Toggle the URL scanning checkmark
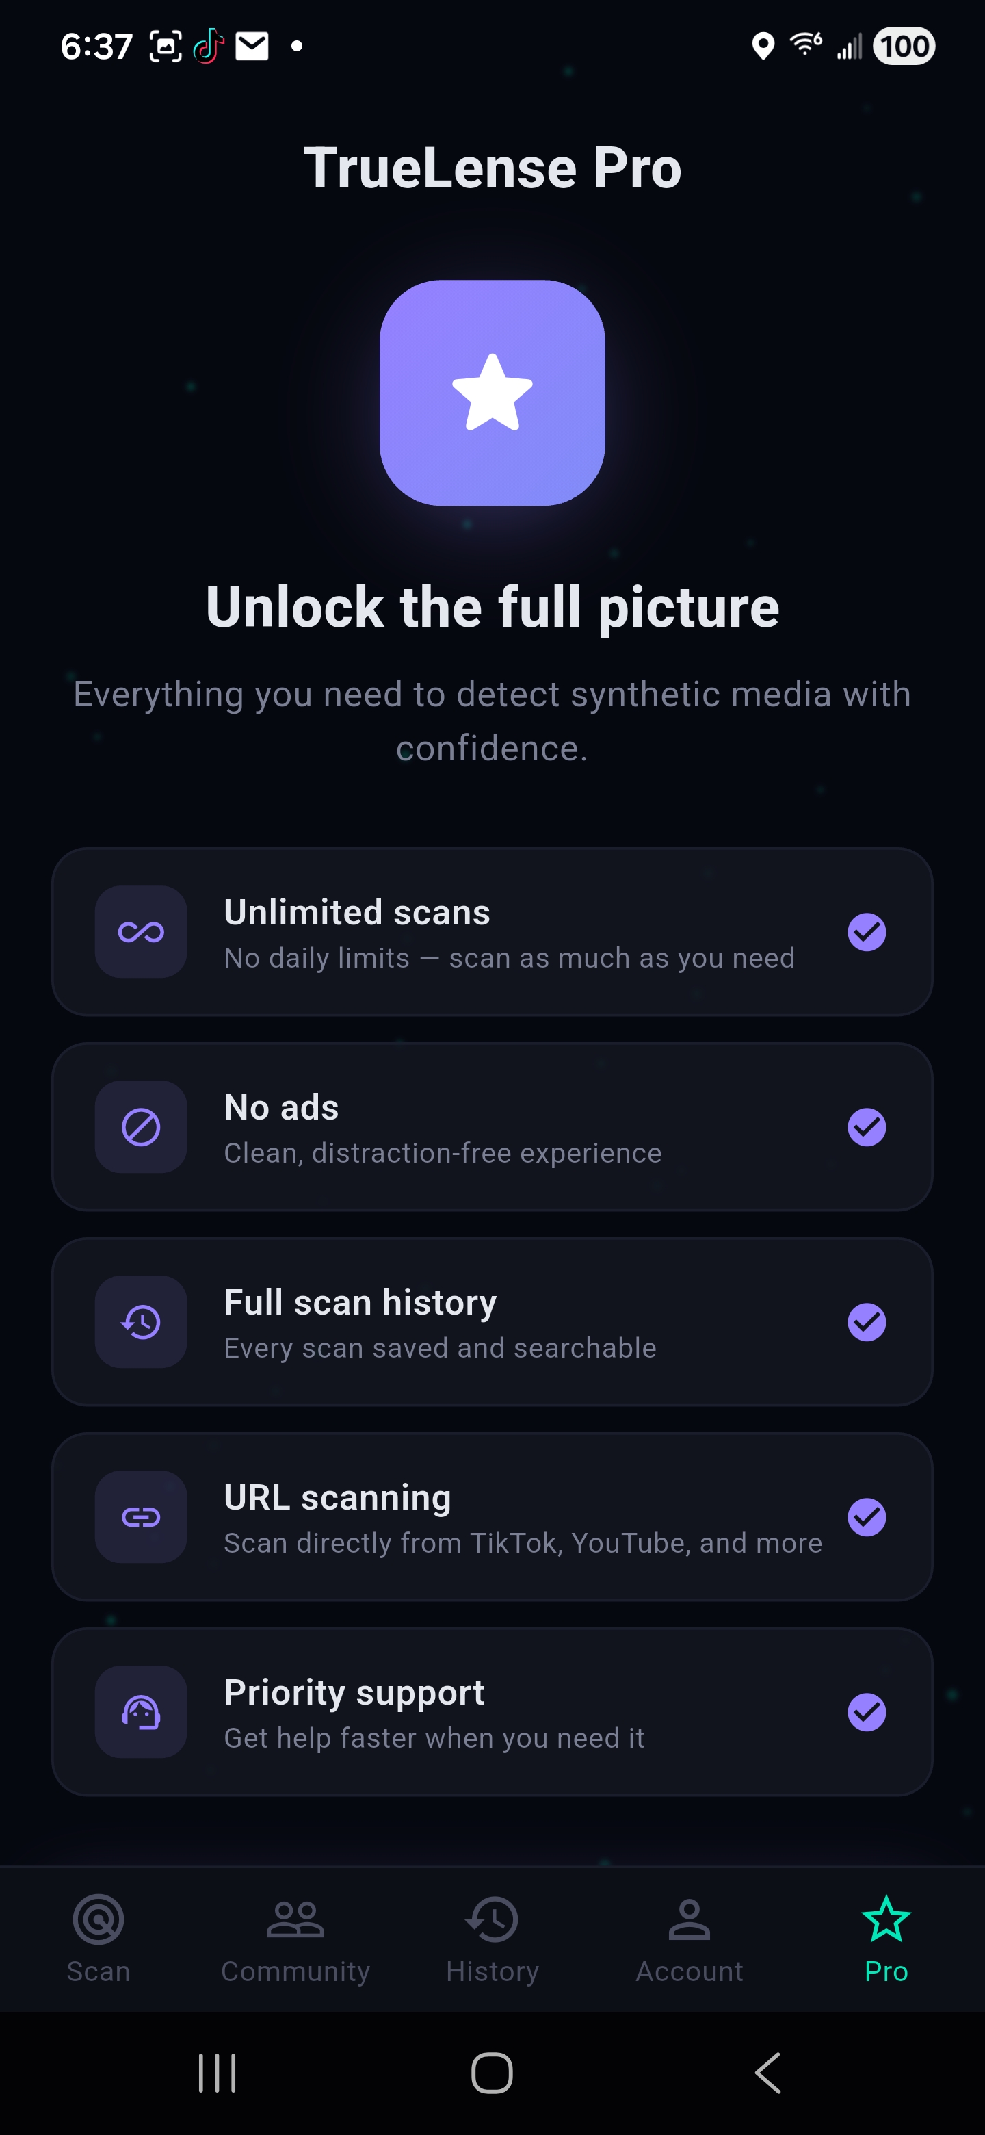The image size is (985, 2135). (867, 1516)
